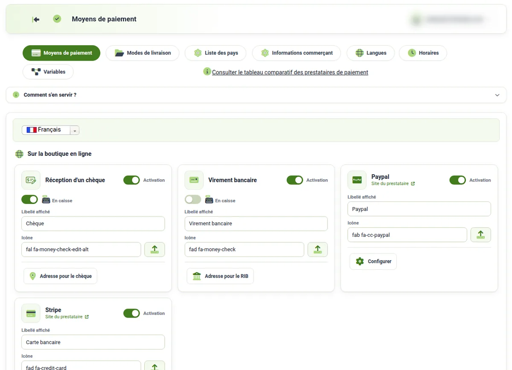Click the cheque icon of Réception d'un chèque
Screen dimensions: 512x370
click(x=31, y=180)
